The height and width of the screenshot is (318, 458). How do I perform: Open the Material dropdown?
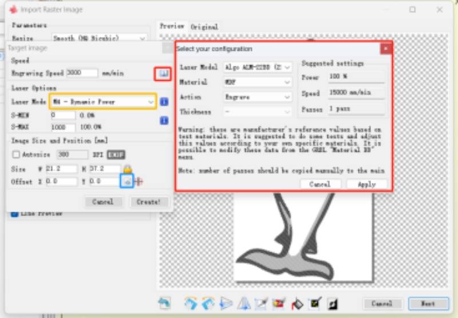tap(258, 82)
